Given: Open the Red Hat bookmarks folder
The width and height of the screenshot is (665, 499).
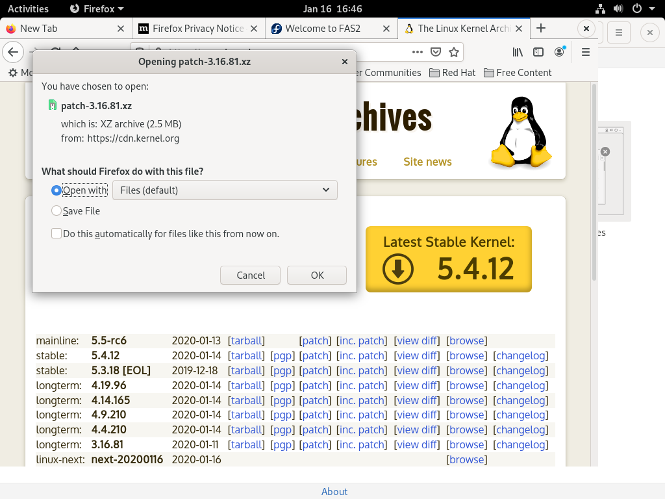Looking at the screenshot, I should tap(452, 73).
